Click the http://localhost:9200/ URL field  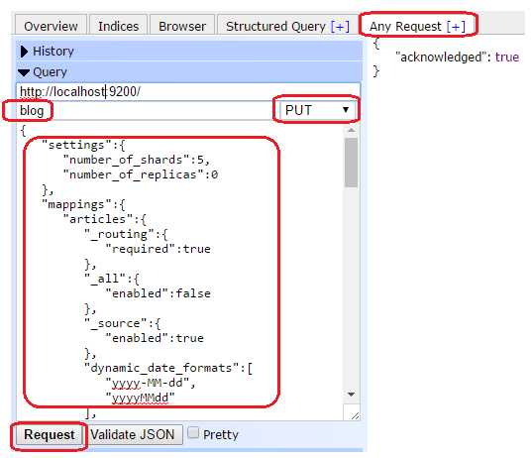tap(188, 91)
